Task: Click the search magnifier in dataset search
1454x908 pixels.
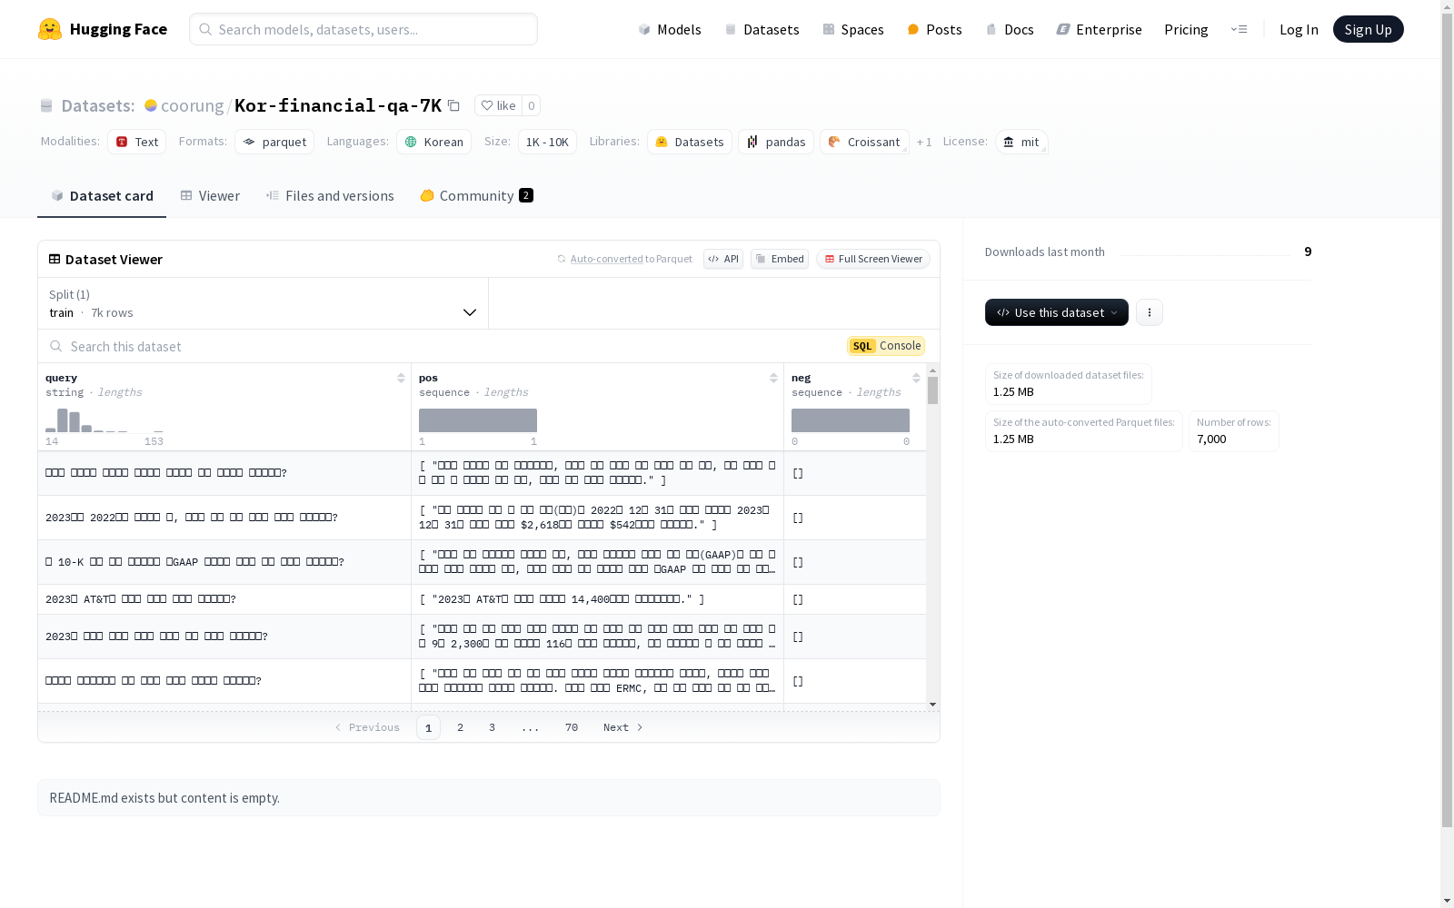Action: tap(56, 346)
